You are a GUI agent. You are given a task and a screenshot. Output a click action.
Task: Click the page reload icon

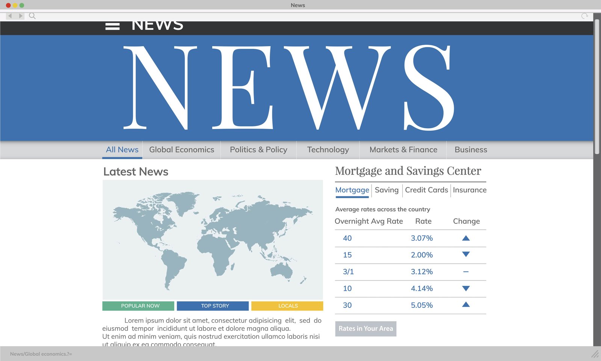[584, 16]
